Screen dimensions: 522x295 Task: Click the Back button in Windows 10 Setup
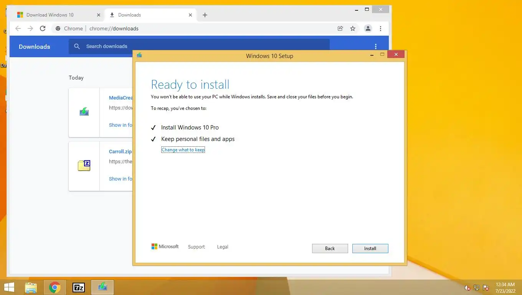(330, 249)
